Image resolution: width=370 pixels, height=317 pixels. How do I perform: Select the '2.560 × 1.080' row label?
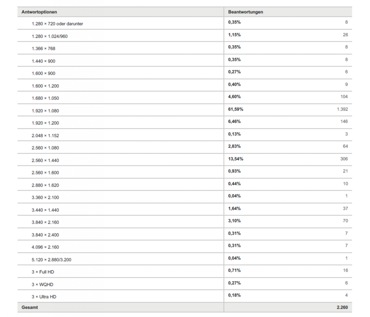pyautogui.click(x=45, y=148)
